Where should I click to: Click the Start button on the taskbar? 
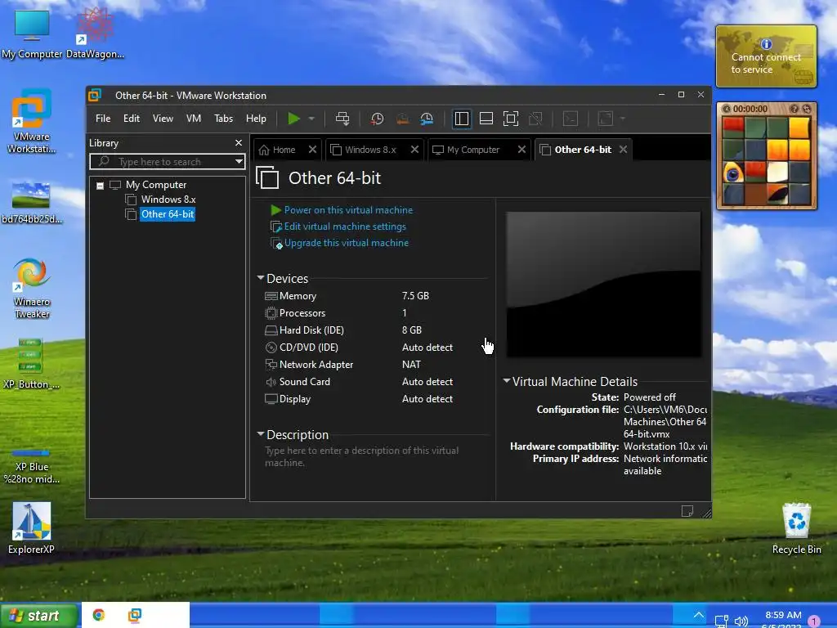38,616
